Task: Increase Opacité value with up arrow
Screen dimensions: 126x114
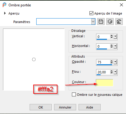Action: point(111,61)
